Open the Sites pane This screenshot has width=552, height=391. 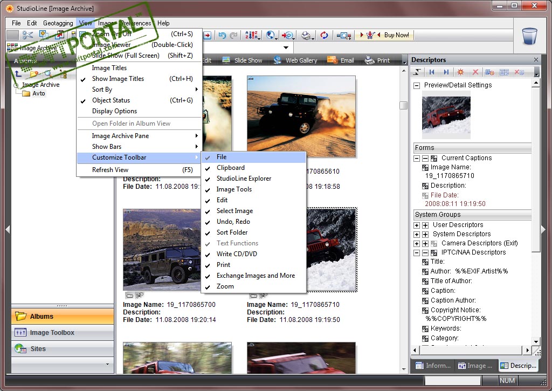point(63,349)
